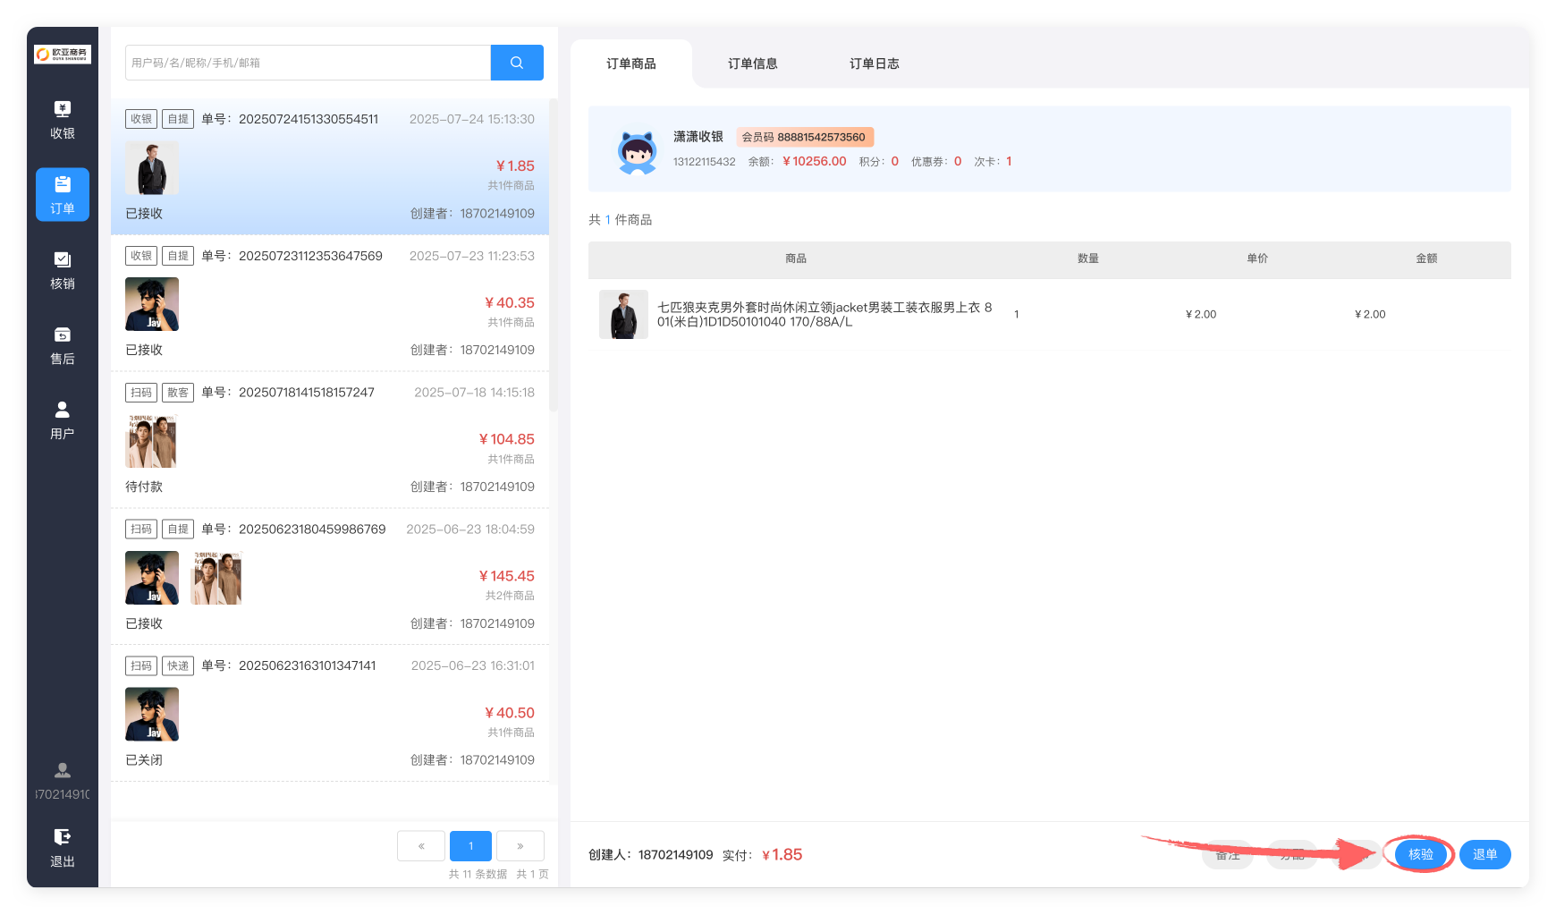Click the 备注 remark button

click(x=1228, y=854)
